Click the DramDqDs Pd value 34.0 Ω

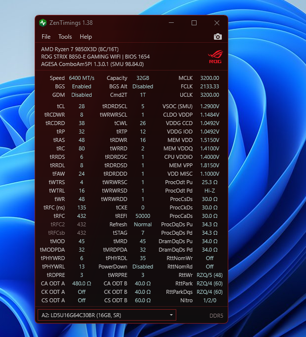pos(209,250)
